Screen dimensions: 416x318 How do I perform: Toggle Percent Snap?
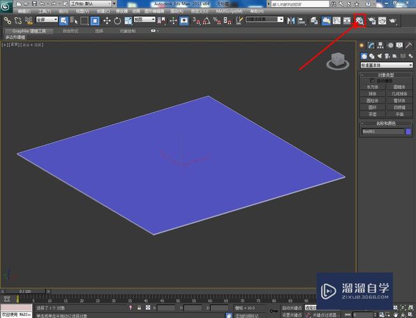pos(217,20)
